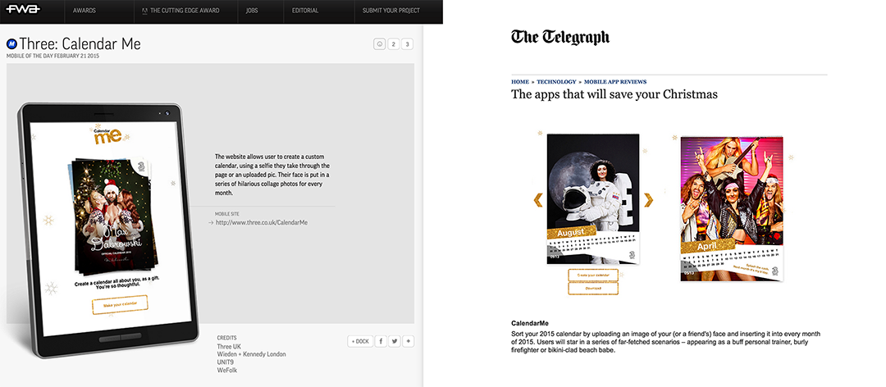Open the HOME breadcrumb link
This screenshot has height=387, width=886.
[520, 82]
